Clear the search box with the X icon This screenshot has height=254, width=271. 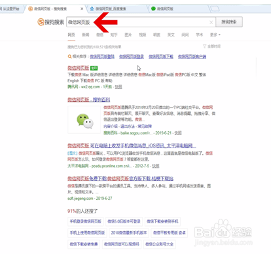(x=211, y=22)
